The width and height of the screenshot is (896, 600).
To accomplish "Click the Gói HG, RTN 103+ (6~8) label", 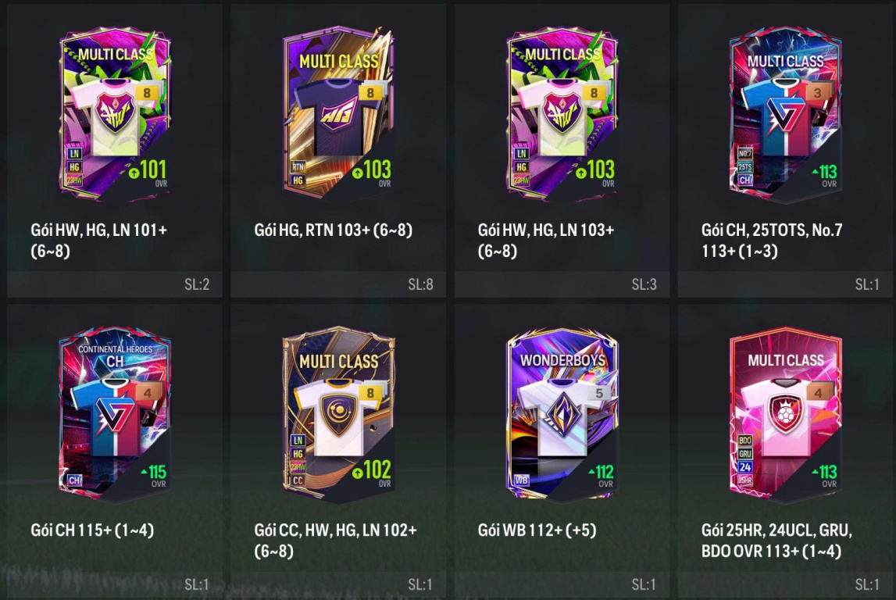I will pos(333,230).
